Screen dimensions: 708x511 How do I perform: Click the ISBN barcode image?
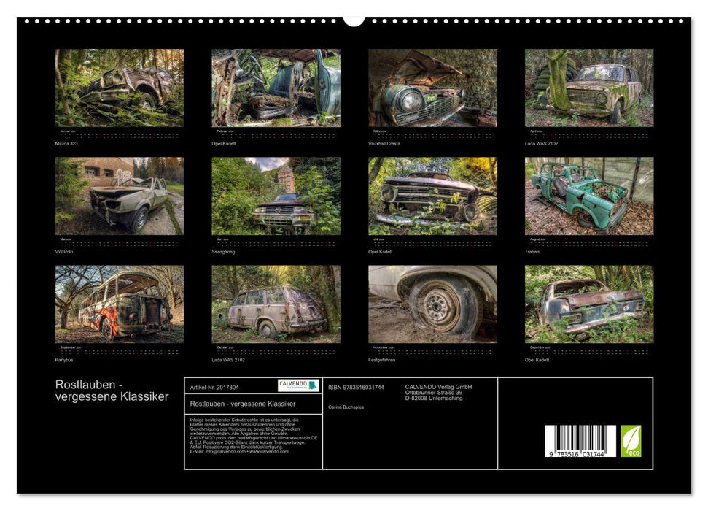tap(580, 442)
